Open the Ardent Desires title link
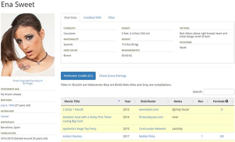The height and width of the screenshot is (142, 235). [x=72, y=136]
